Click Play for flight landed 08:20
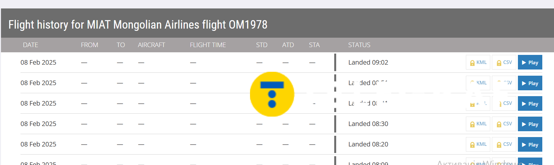 [530, 145]
